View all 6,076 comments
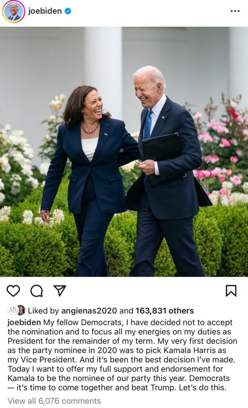 pyautogui.click(x=54, y=401)
